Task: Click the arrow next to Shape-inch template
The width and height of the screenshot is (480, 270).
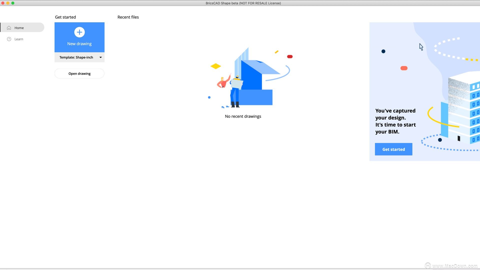Action: pyautogui.click(x=100, y=57)
